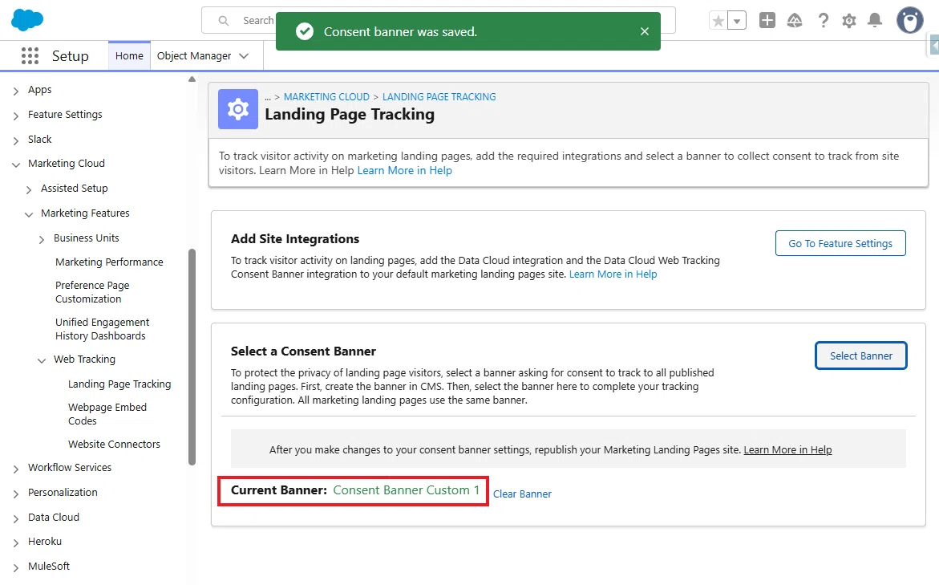Click the Go To Feature Settings button
Screen dimensions: 939x585
tap(840, 243)
